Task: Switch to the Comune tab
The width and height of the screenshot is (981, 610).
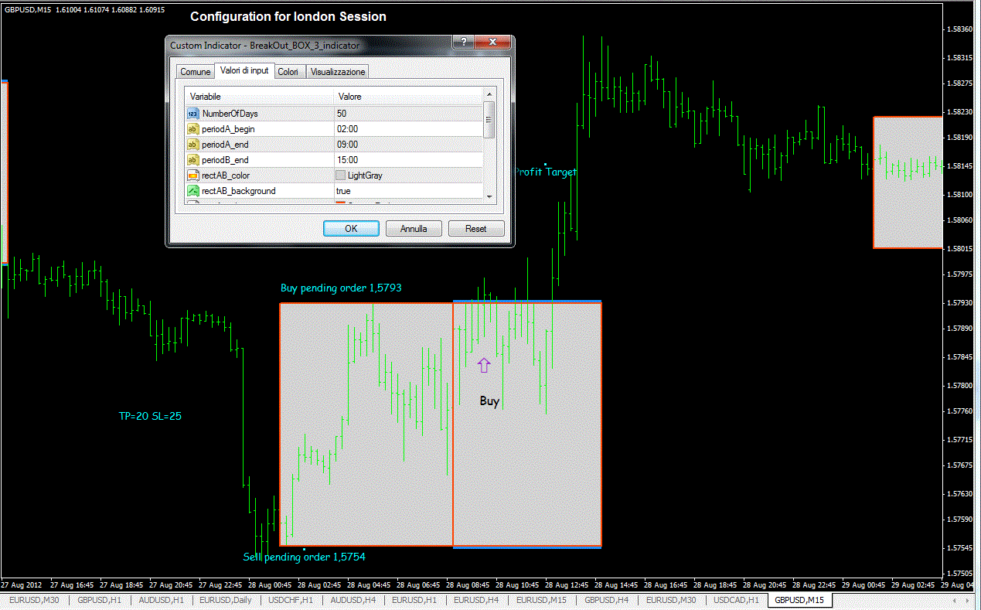Action: tap(195, 70)
